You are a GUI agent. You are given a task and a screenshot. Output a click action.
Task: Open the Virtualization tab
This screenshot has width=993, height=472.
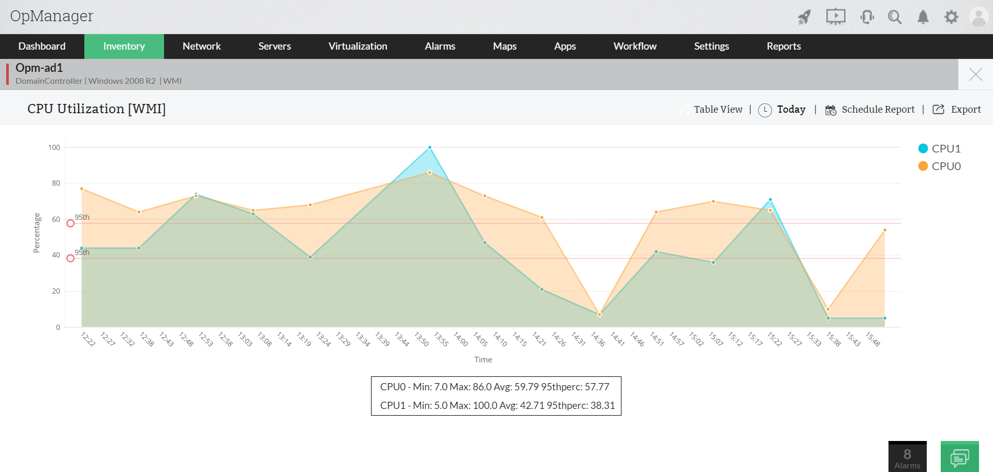pyautogui.click(x=358, y=47)
